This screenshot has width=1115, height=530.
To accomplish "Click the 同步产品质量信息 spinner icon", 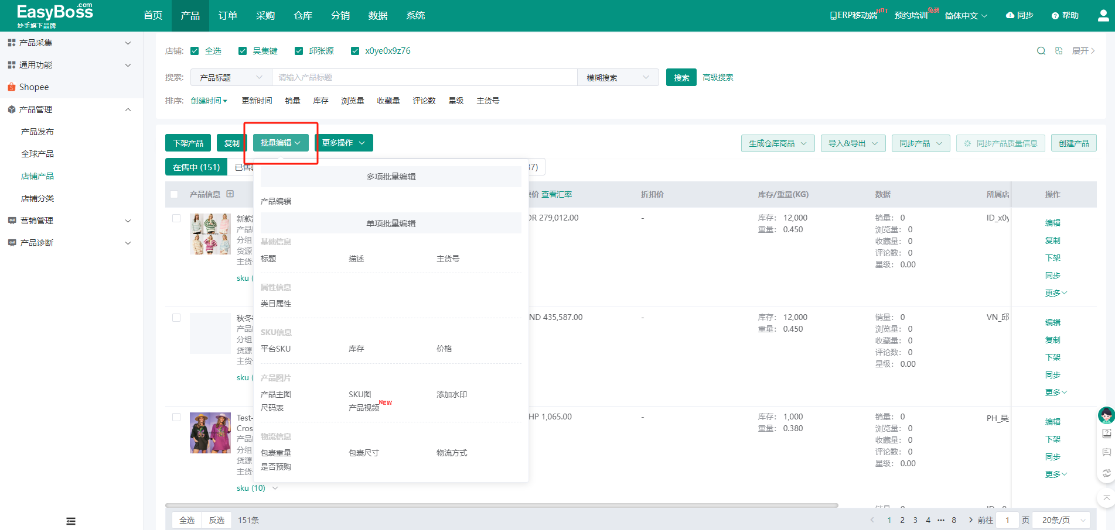I will (967, 143).
